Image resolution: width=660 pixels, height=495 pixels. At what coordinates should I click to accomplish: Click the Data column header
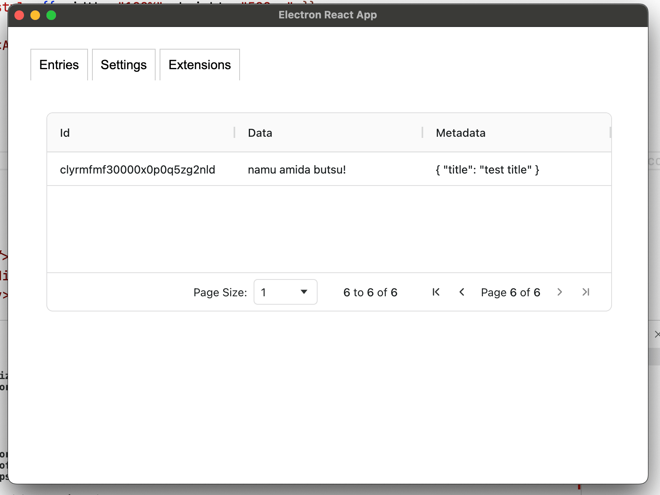pyautogui.click(x=260, y=133)
